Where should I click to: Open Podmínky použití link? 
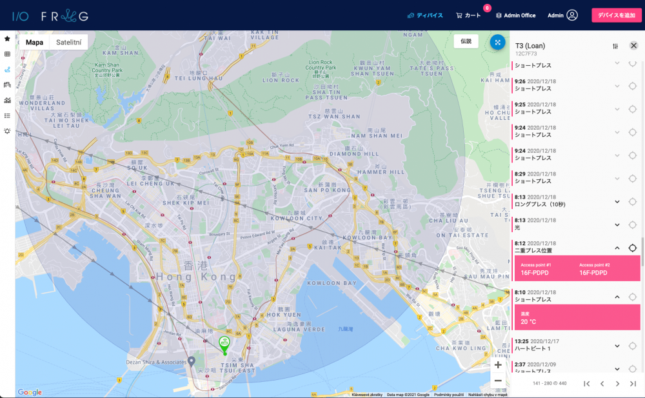point(449,395)
